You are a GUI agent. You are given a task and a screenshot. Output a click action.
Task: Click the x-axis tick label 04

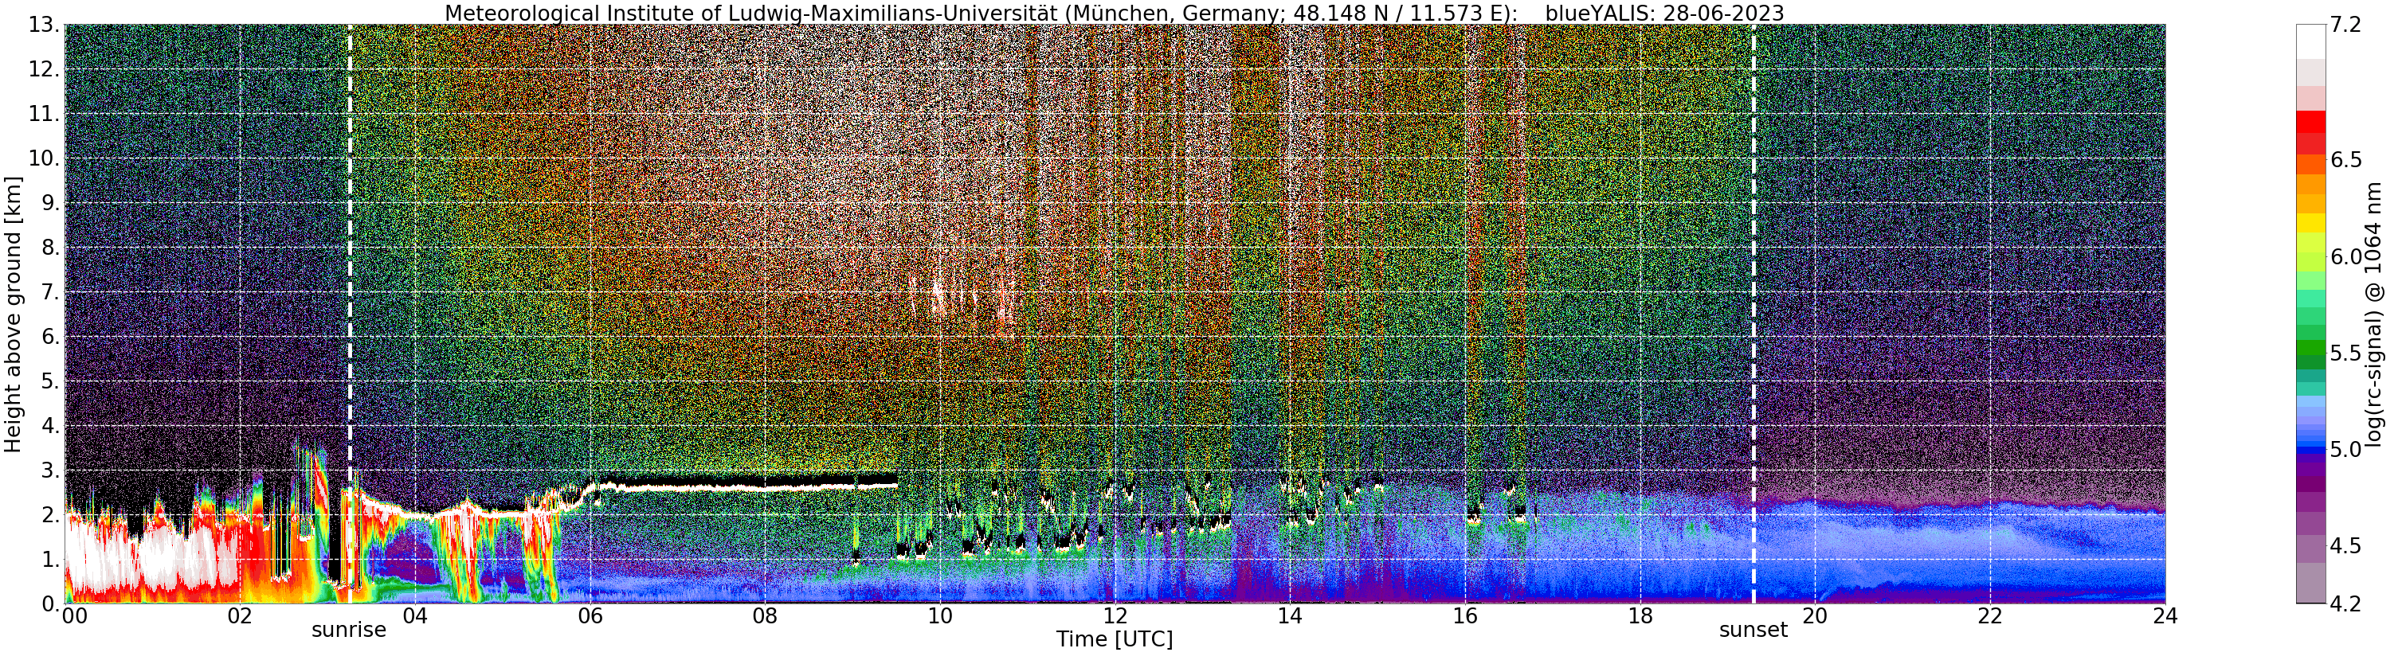(x=415, y=616)
